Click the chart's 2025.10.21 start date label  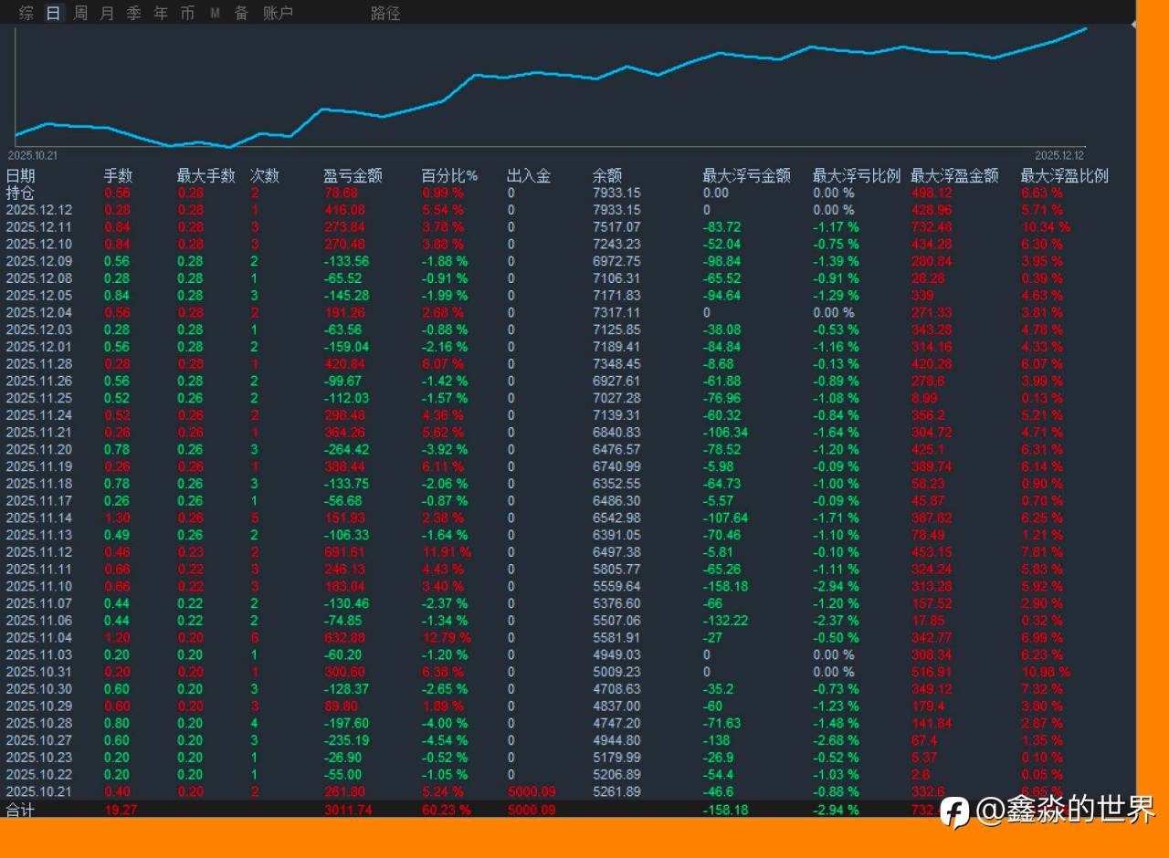(32, 155)
